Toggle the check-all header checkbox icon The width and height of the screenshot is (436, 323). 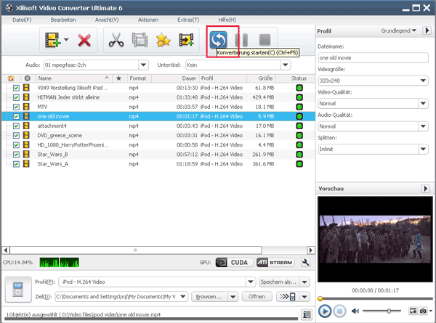tap(11, 78)
